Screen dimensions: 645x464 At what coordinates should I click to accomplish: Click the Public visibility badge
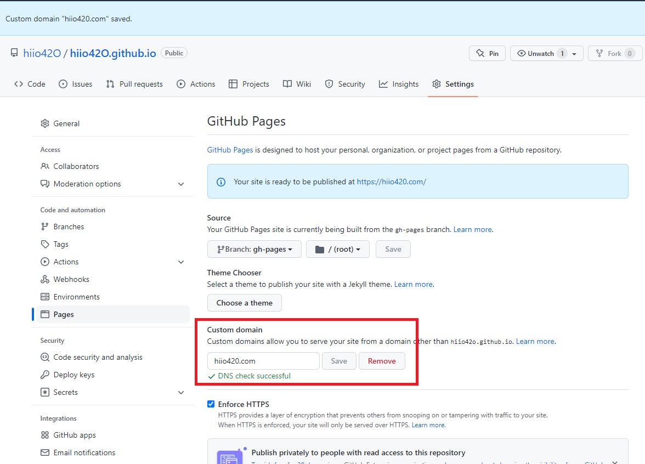[x=174, y=53]
